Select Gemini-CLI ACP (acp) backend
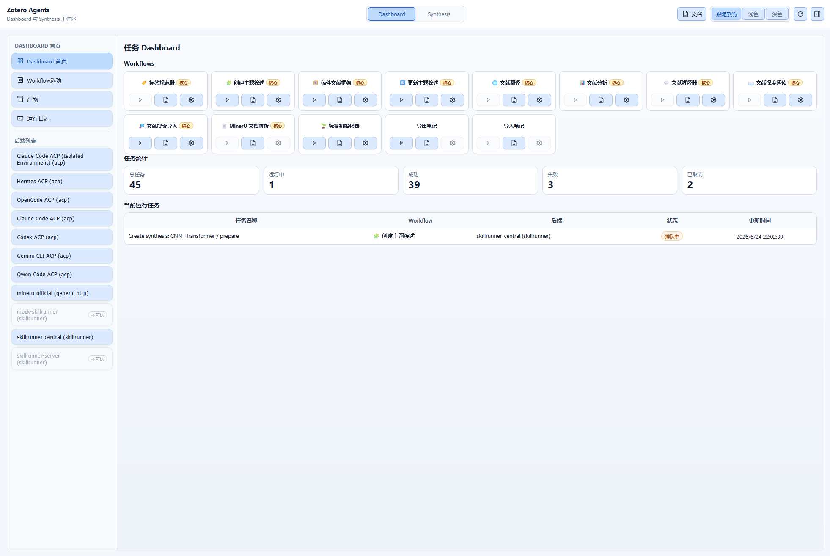The width and height of the screenshot is (830, 556). pyautogui.click(x=62, y=256)
